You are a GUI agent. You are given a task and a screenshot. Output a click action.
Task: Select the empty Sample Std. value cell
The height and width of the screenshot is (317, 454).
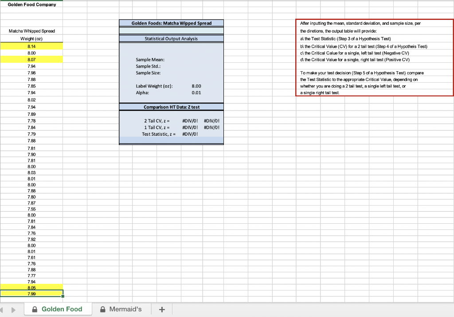tap(192, 66)
